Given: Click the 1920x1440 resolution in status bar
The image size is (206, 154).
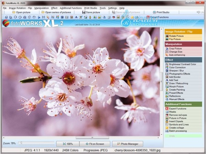Looking at the screenshot, I should [x=51, y=150].
